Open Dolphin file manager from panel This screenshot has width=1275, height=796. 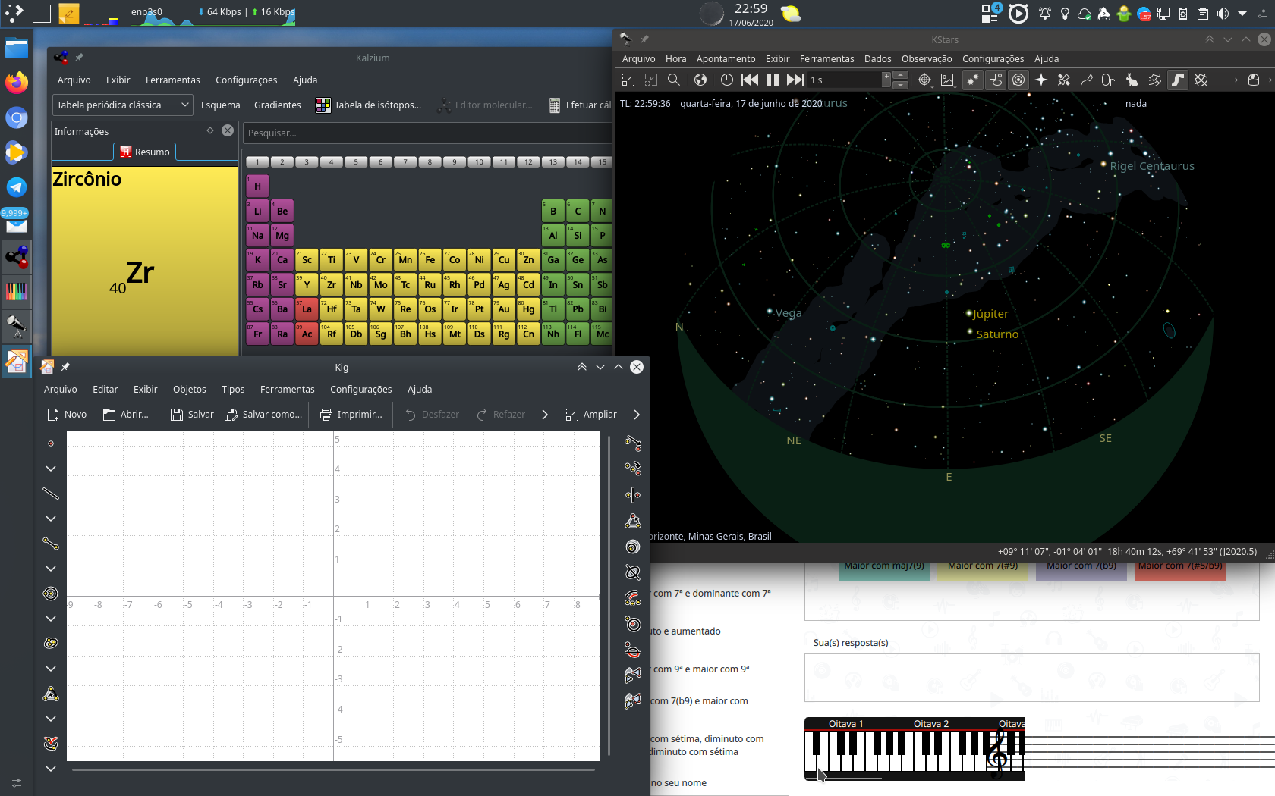coord(17,49)
